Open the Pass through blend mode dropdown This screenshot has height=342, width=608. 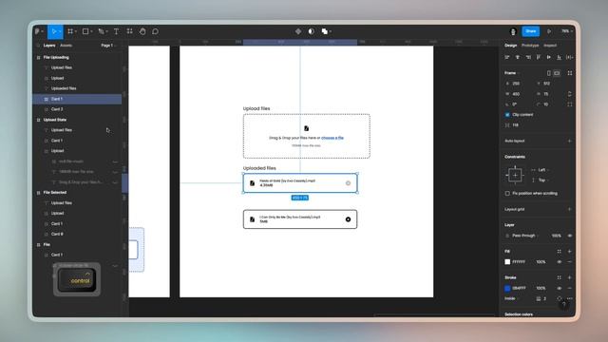[525, 236]
